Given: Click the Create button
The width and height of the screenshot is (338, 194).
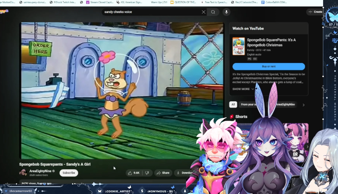Looking at the screenshot, I should [315, 12].
